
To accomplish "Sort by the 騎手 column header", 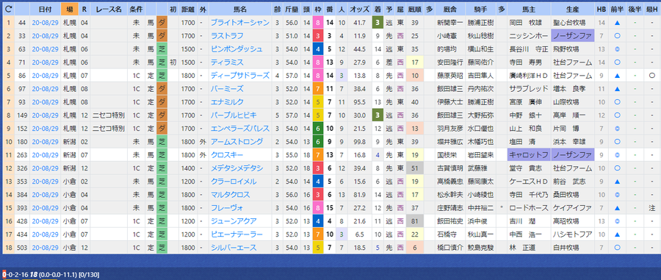I will tap(480, 9).
